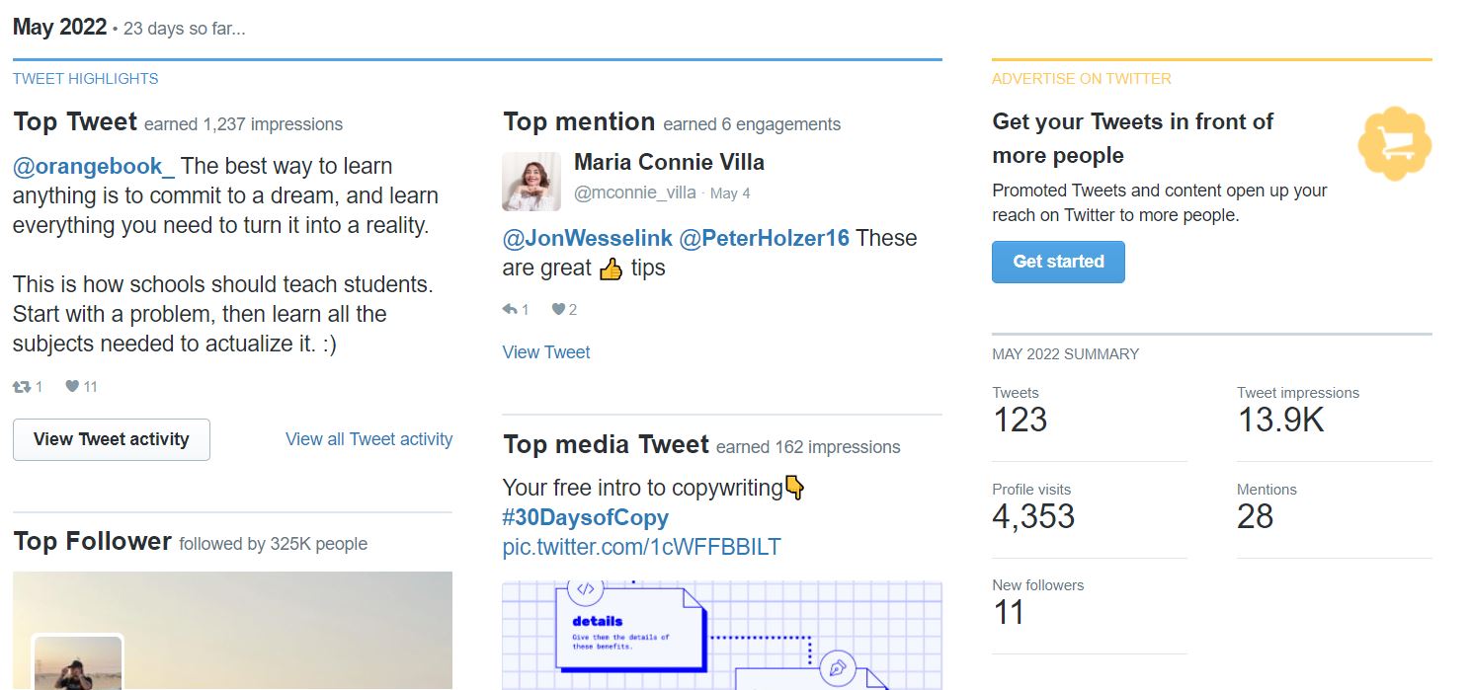
Task: Open the #30DaysofCopy hashtag
Action: pyautogui.click(x=586, y=517)
